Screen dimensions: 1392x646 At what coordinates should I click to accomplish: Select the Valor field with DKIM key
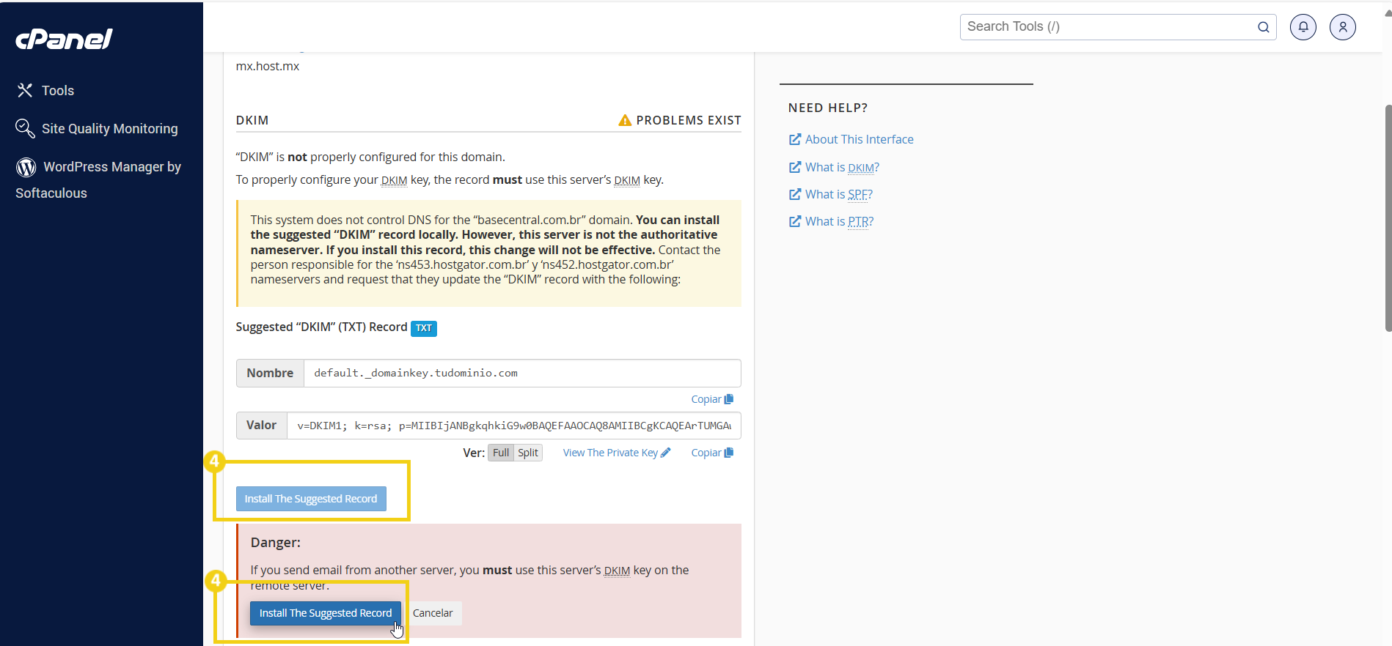click(x=513, y=426)
